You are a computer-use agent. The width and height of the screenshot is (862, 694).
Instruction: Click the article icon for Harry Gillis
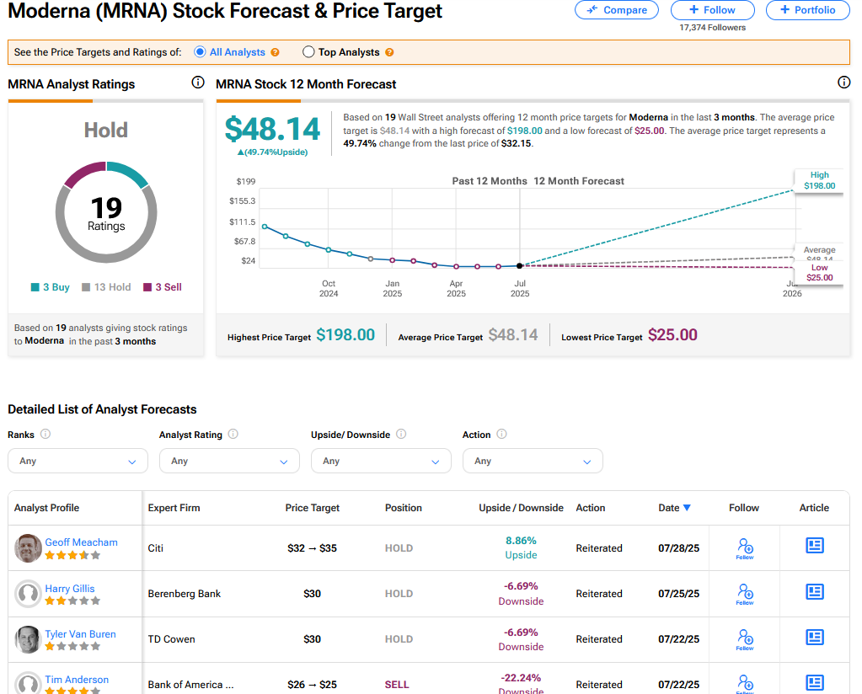click(x=814, y=592)
